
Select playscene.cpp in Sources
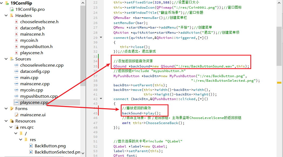pos(34,102)
